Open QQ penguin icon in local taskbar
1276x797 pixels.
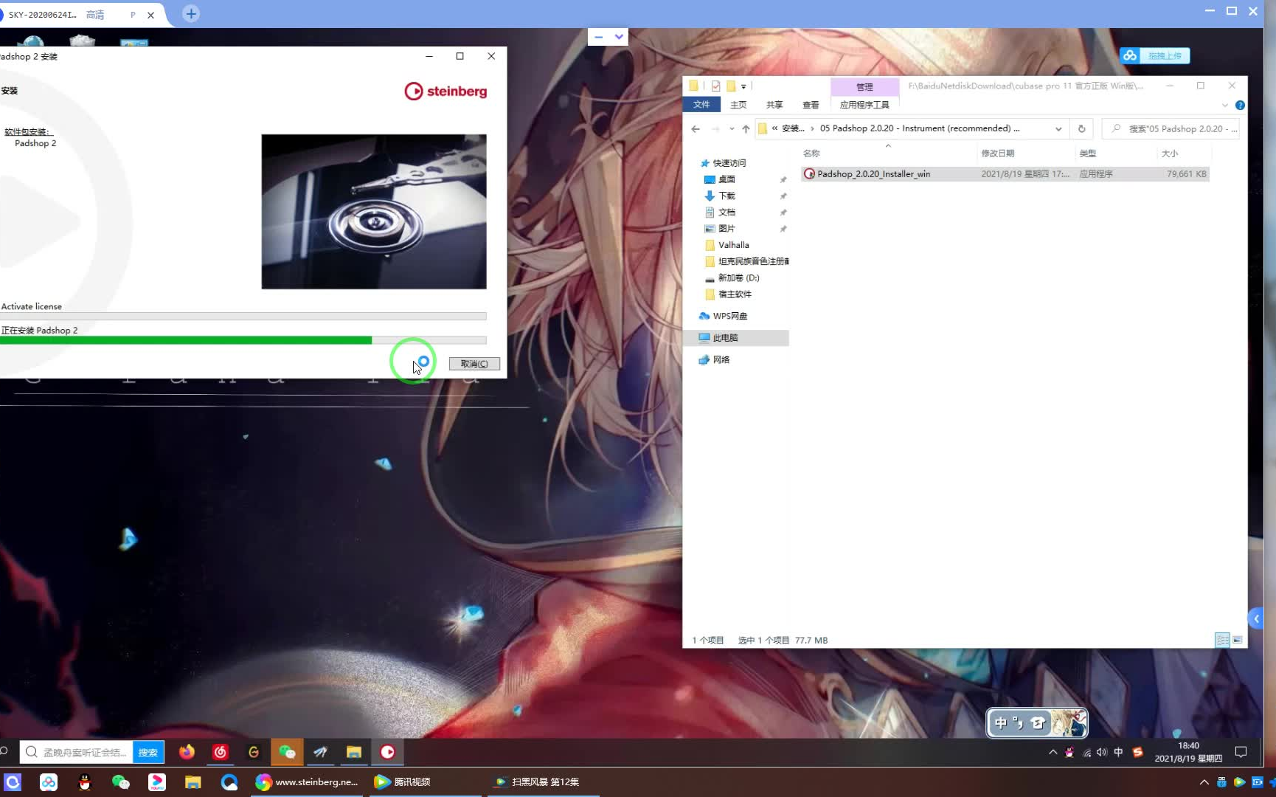(85, 782)
